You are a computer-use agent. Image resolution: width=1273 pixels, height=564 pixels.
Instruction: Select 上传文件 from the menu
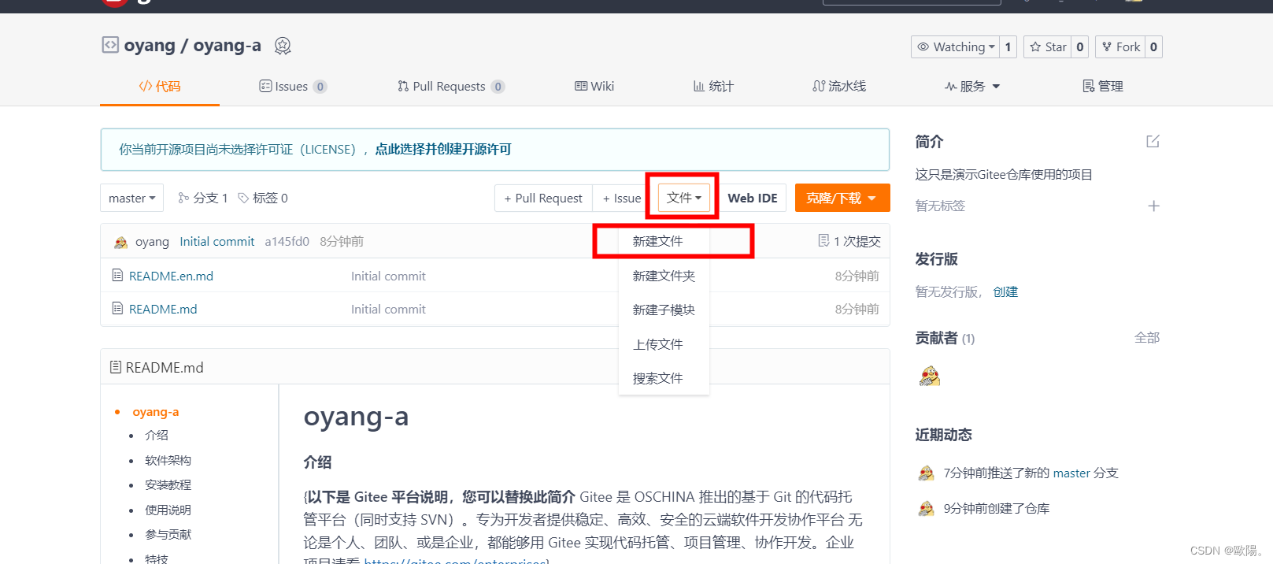(x=664, y=344)
